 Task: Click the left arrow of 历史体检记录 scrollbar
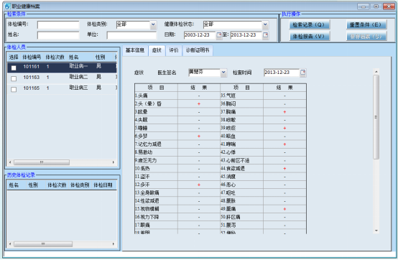point(10,244)
